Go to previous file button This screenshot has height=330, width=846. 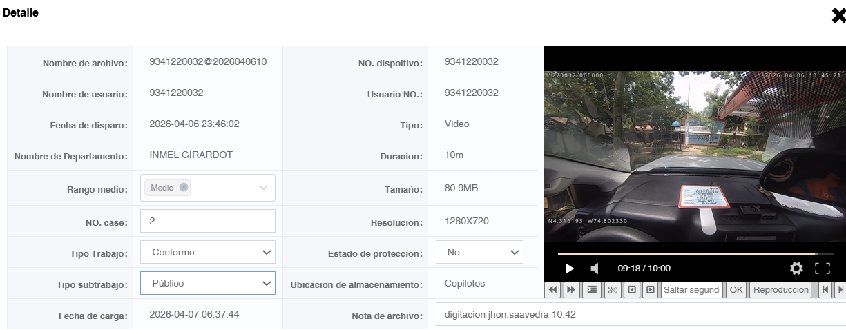pyautogui.click(x=825, y=290)
